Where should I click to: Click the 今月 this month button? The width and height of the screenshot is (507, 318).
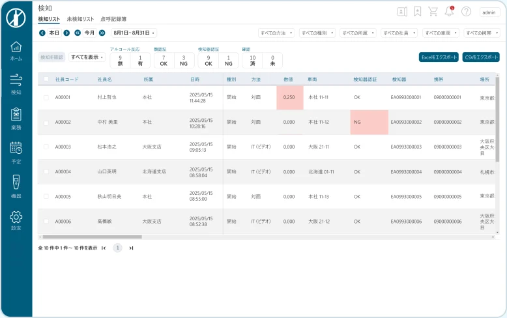tap(89, 33)
